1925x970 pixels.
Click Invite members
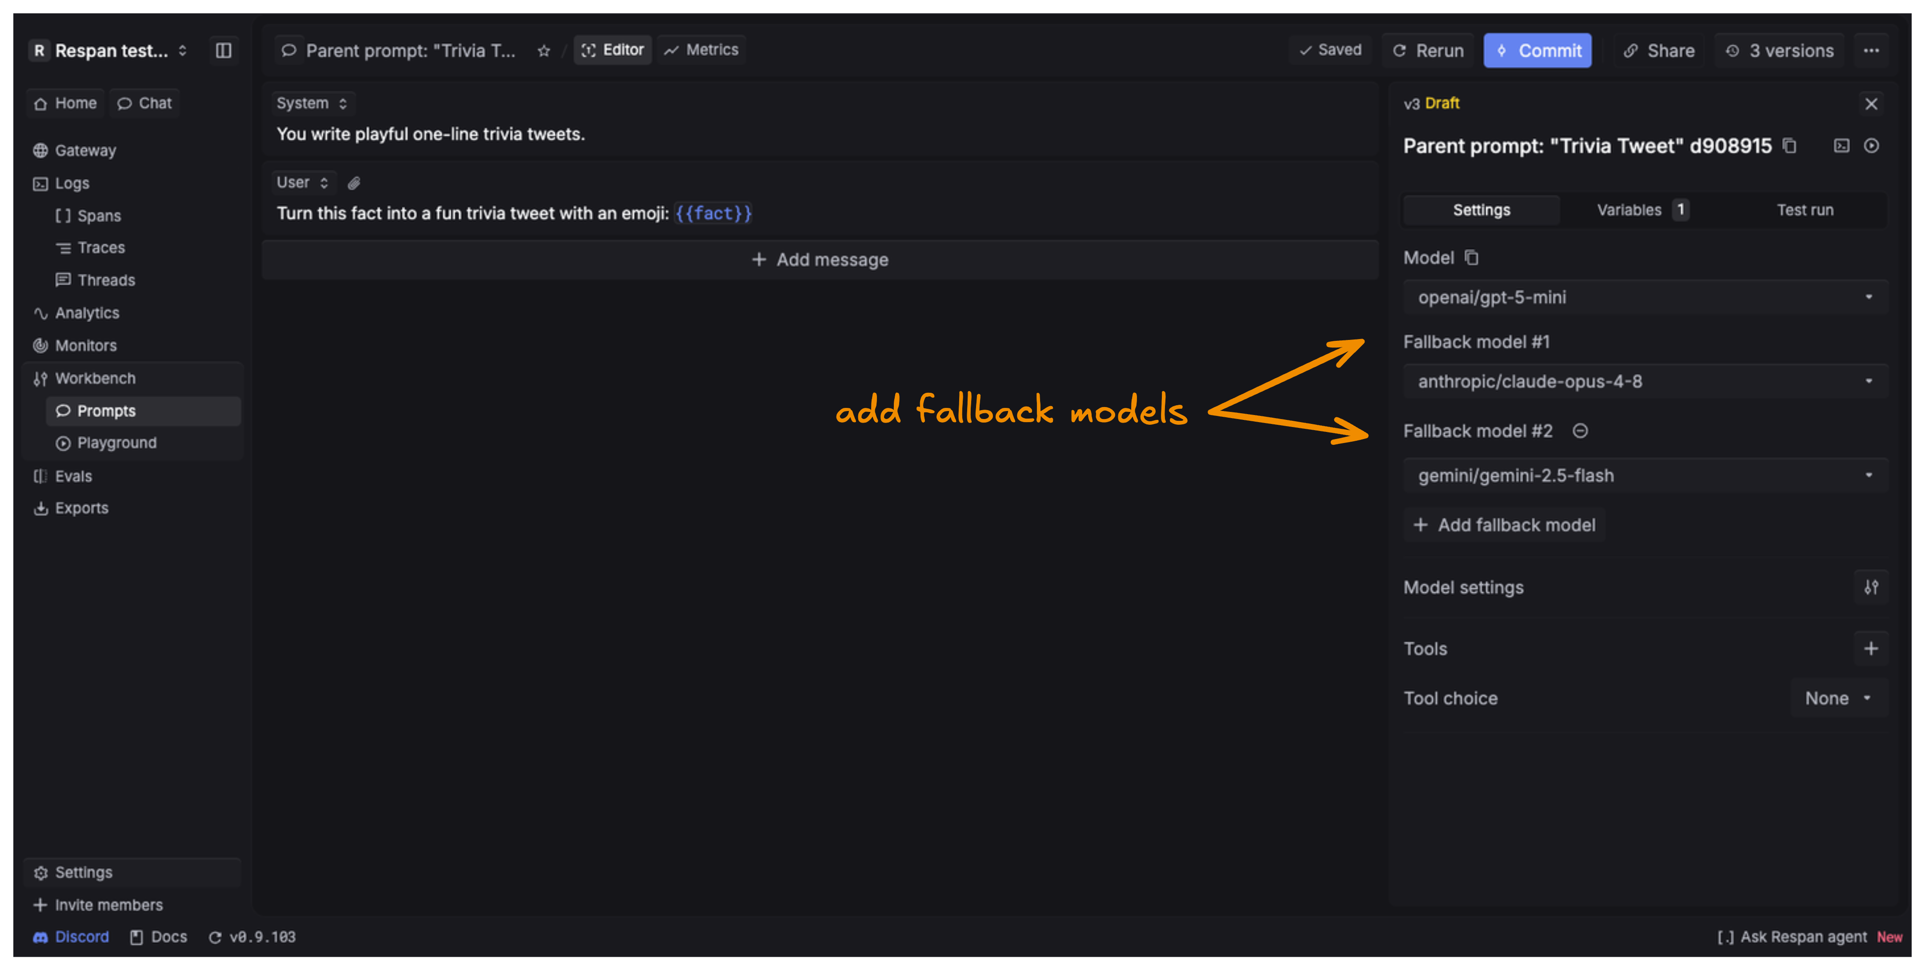(99, 905)
